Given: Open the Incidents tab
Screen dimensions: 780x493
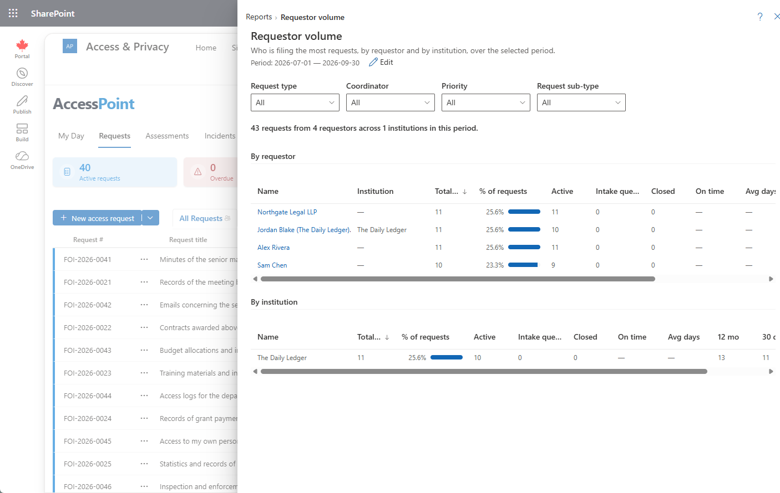Looking at the screenshot, I should tap(220, 136).
